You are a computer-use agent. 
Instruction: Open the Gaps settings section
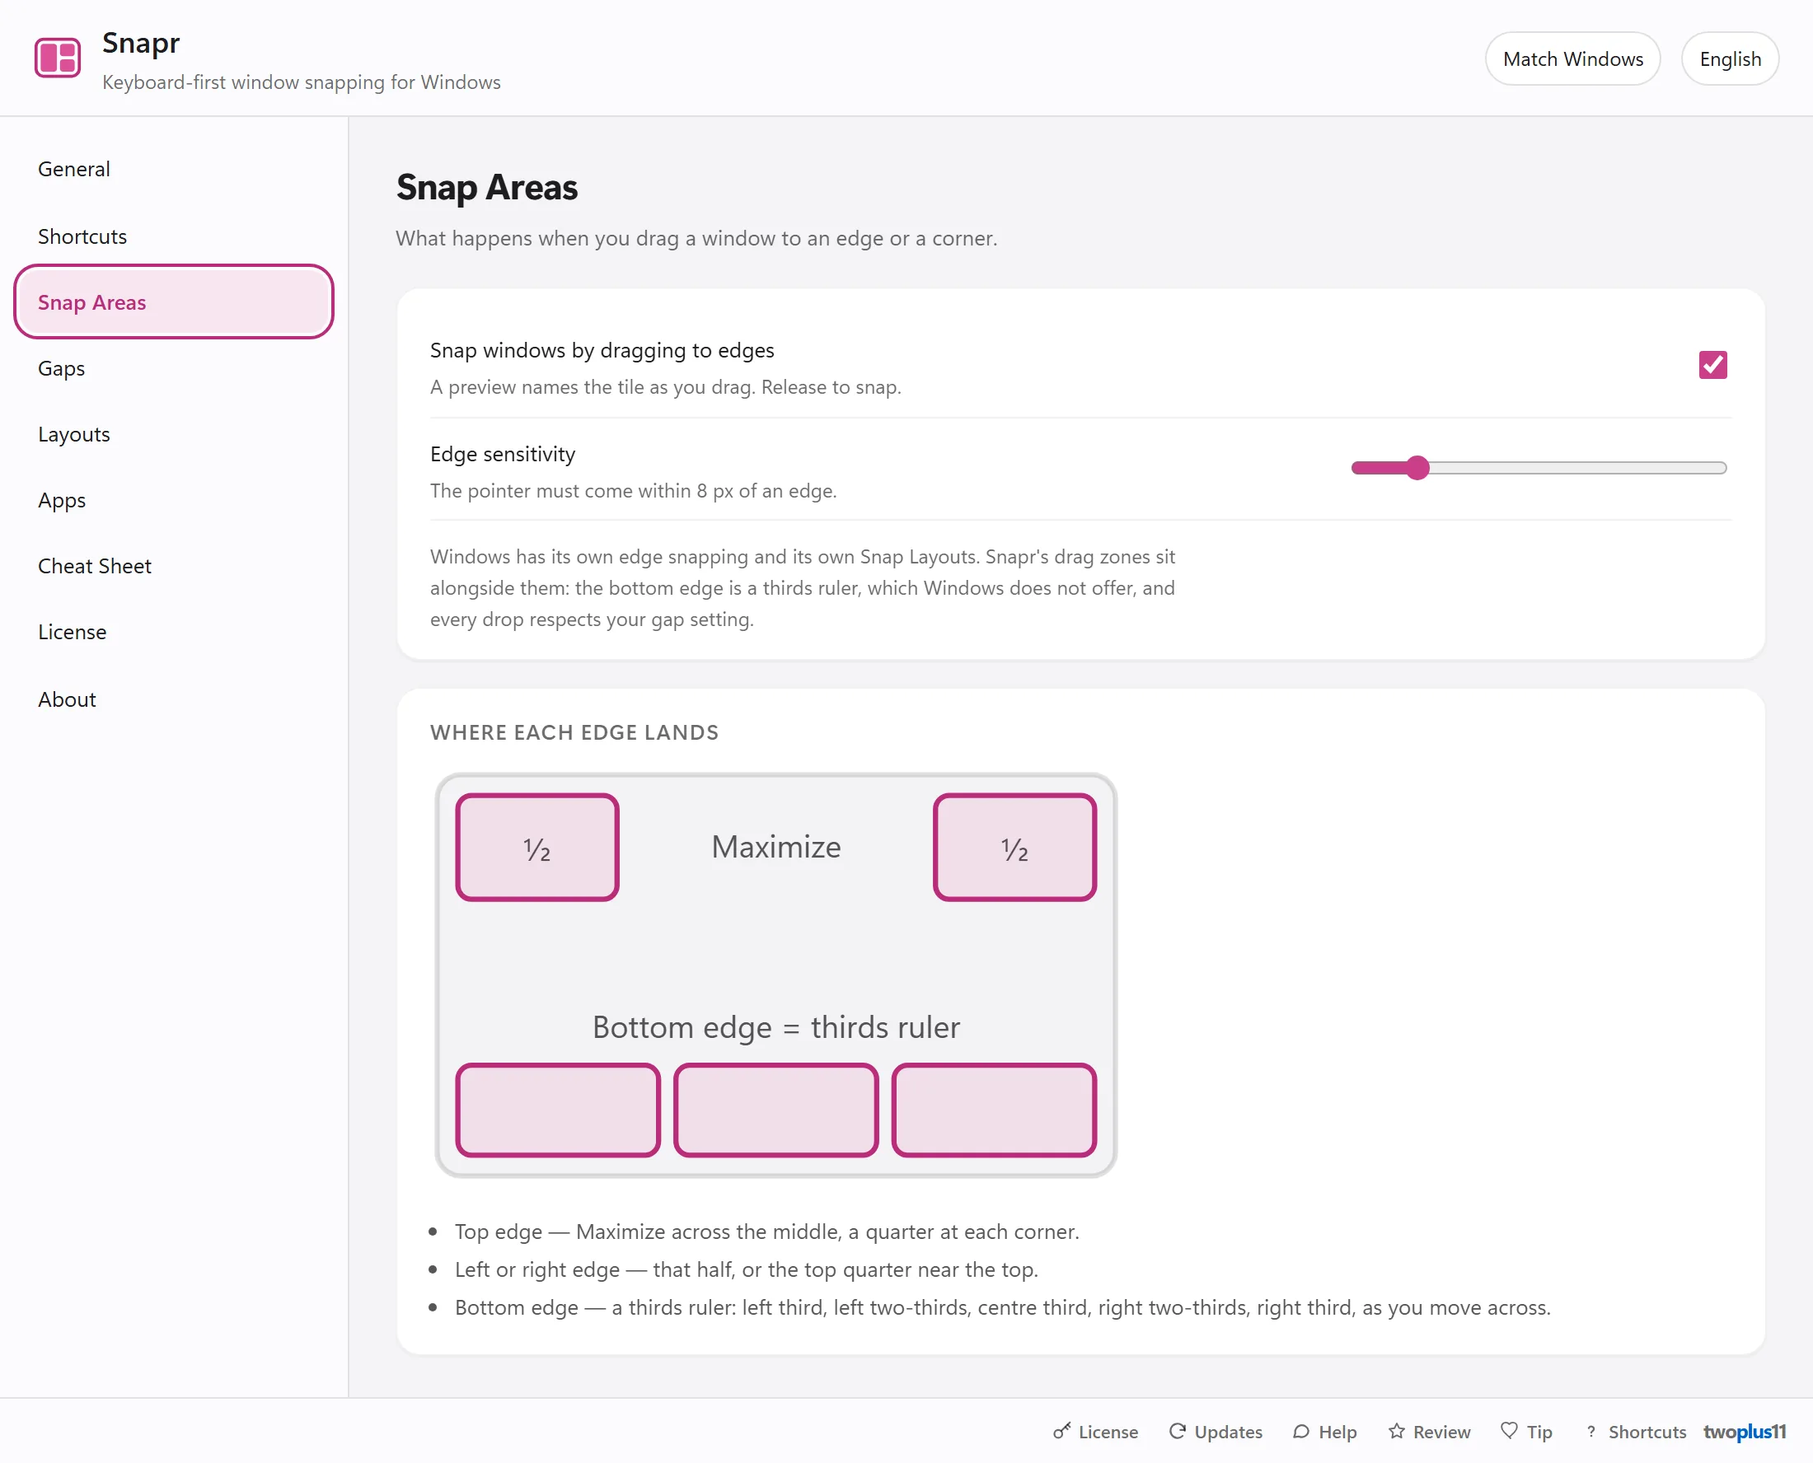(x=174, y=368)
